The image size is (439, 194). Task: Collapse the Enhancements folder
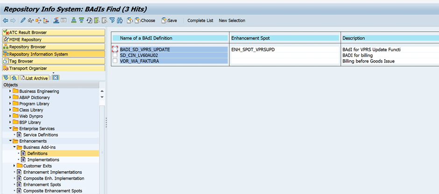pyautogui.click(x=10, y=141)
